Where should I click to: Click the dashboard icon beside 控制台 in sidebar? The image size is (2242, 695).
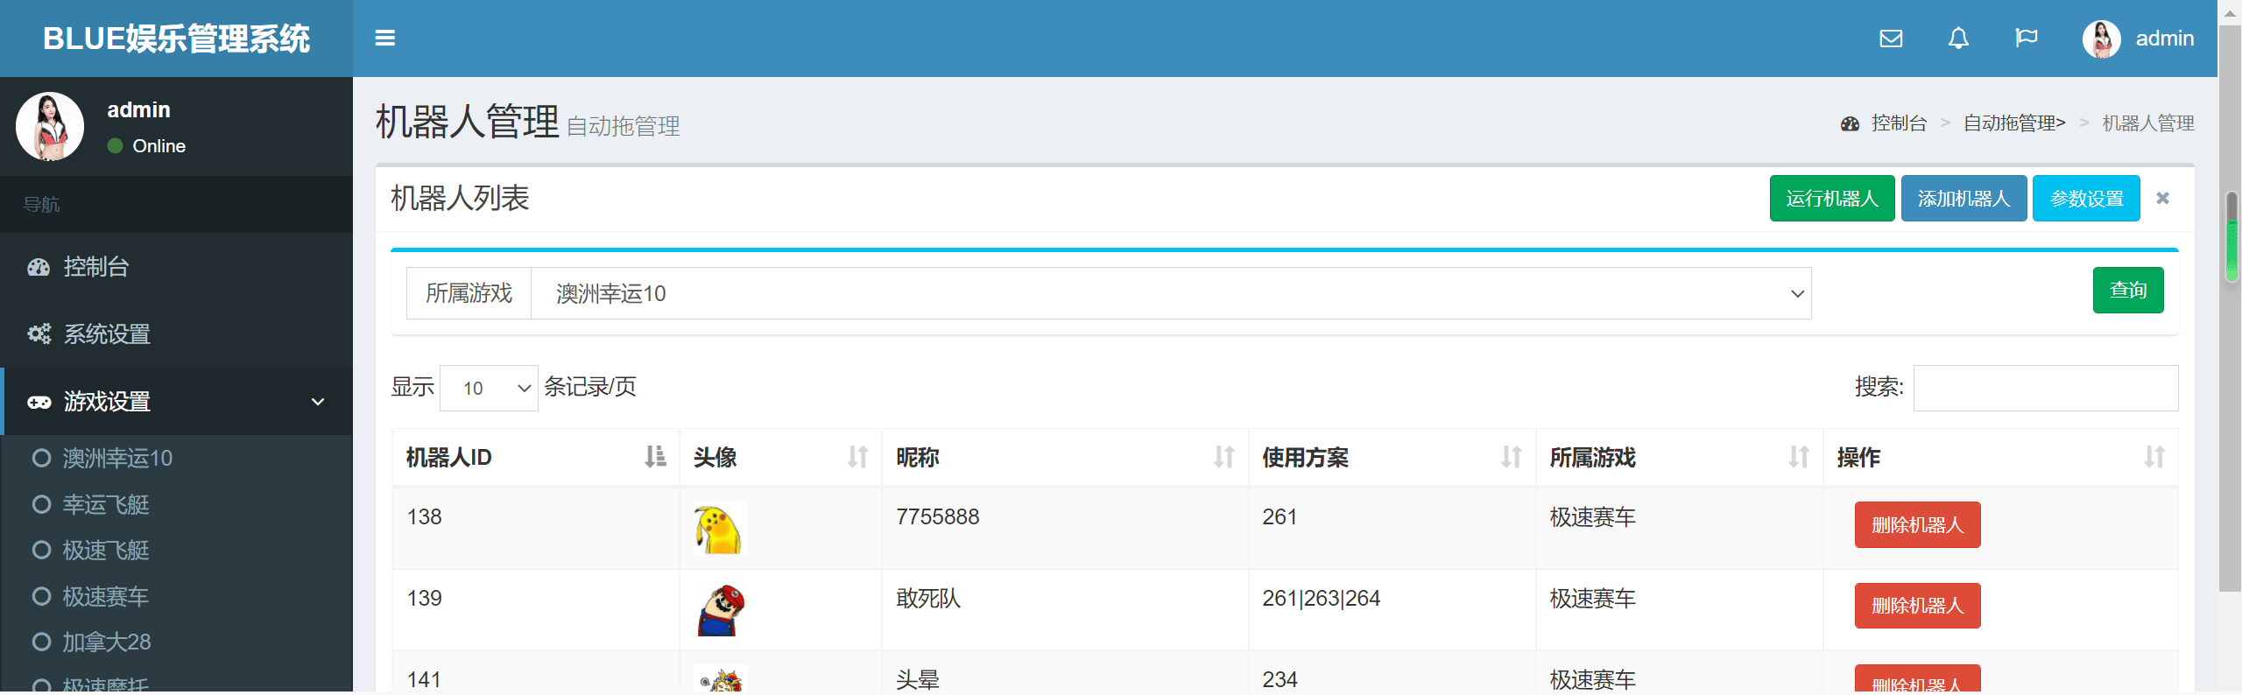[39, 267]
